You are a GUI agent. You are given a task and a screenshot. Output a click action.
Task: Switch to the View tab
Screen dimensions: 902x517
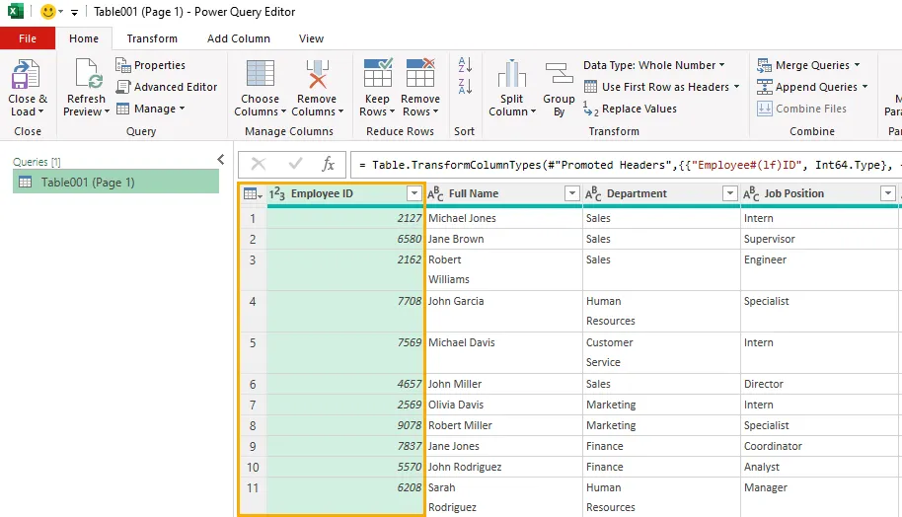pos(311,38)
